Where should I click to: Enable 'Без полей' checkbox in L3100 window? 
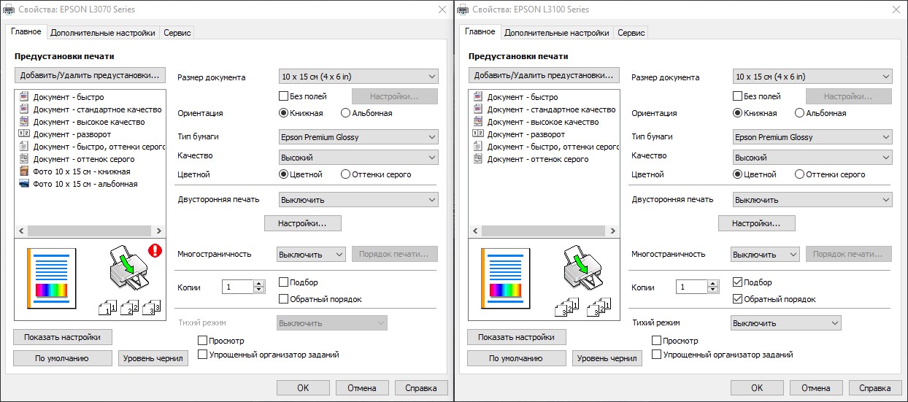pos(739,96)
